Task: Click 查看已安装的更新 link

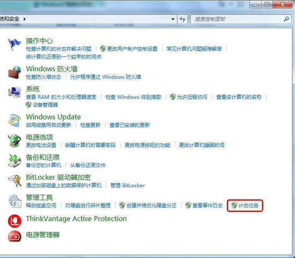Action: point(130,125)
